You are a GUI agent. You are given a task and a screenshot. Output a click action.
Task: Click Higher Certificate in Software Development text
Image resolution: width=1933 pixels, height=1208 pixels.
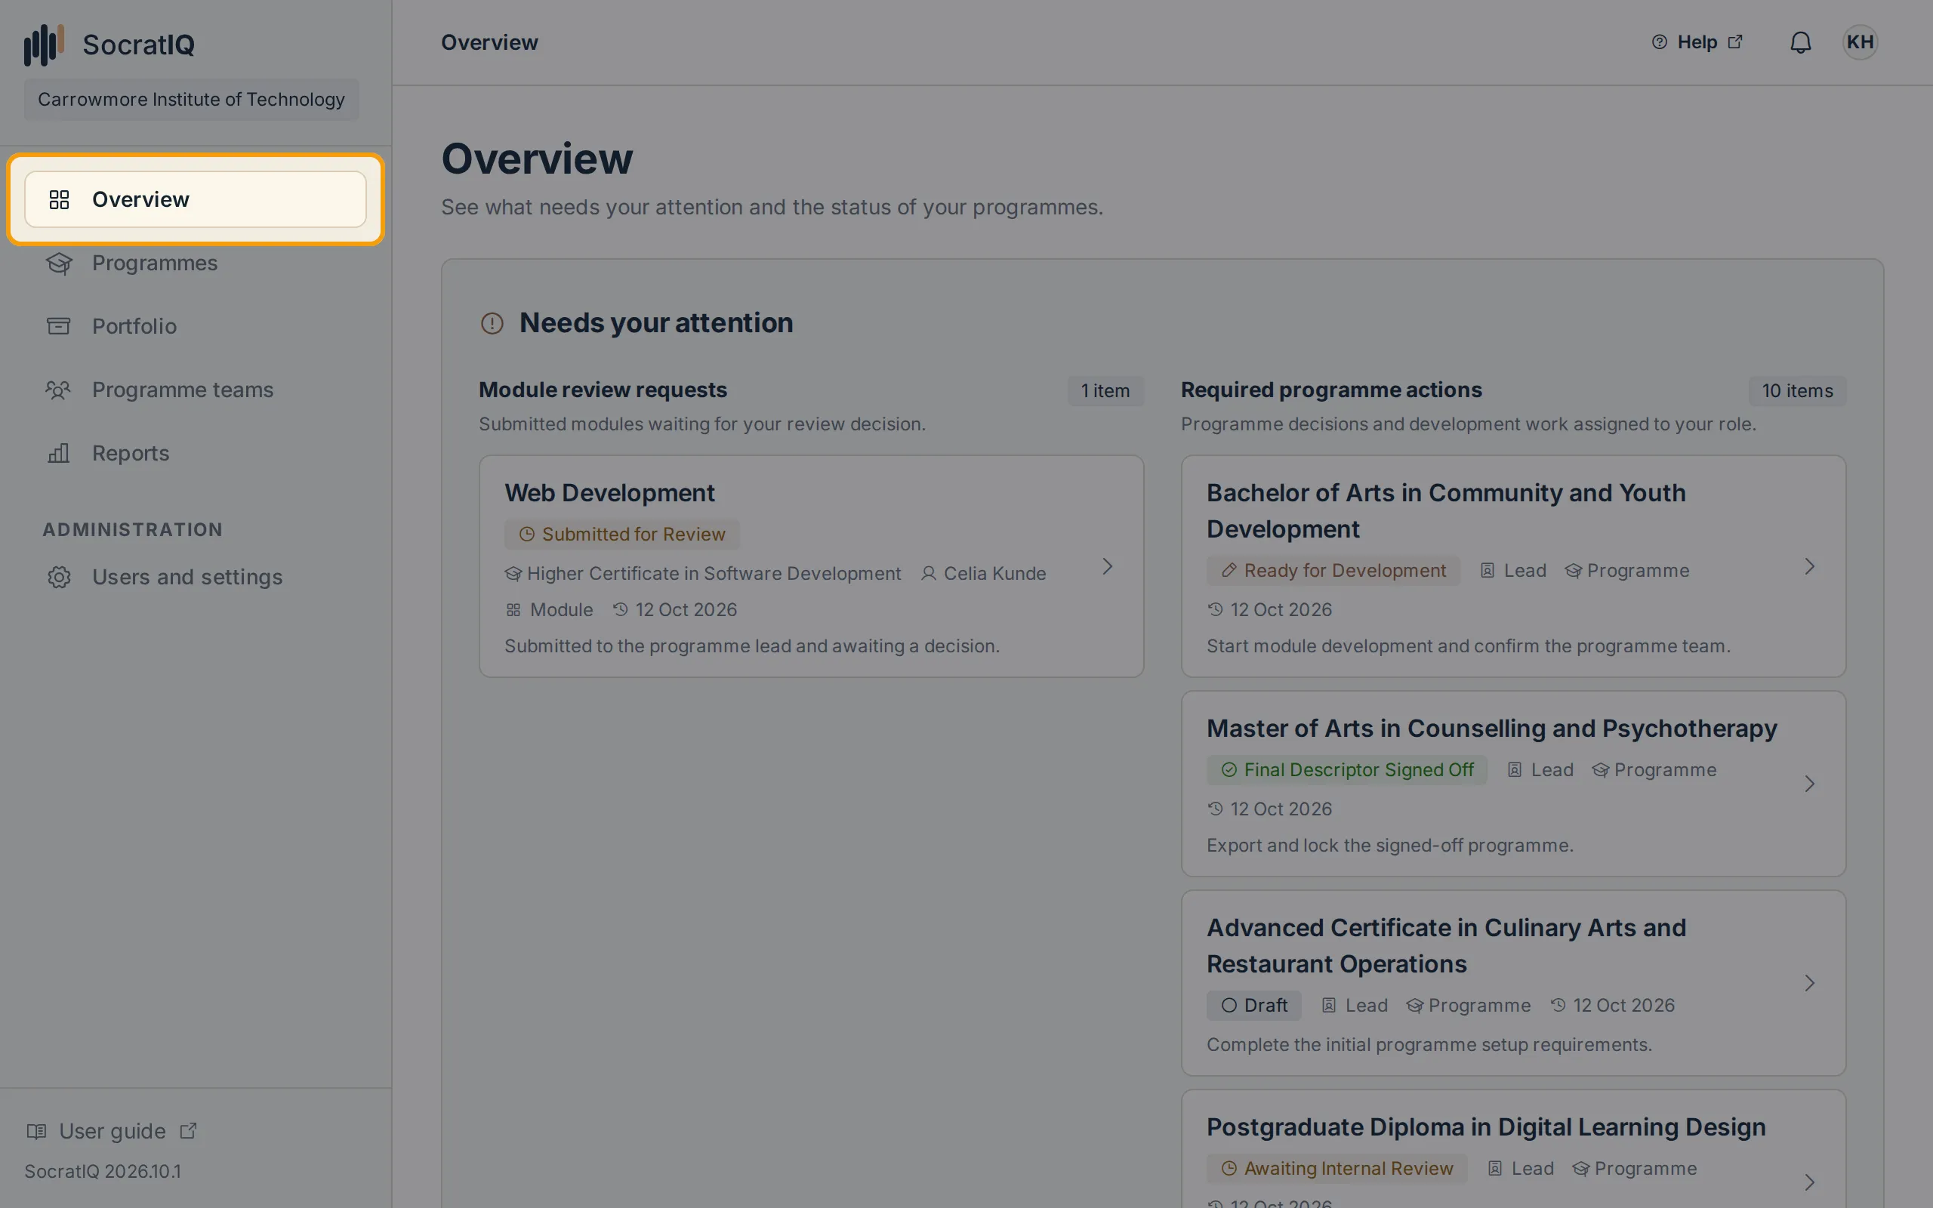tap(714, 574)
